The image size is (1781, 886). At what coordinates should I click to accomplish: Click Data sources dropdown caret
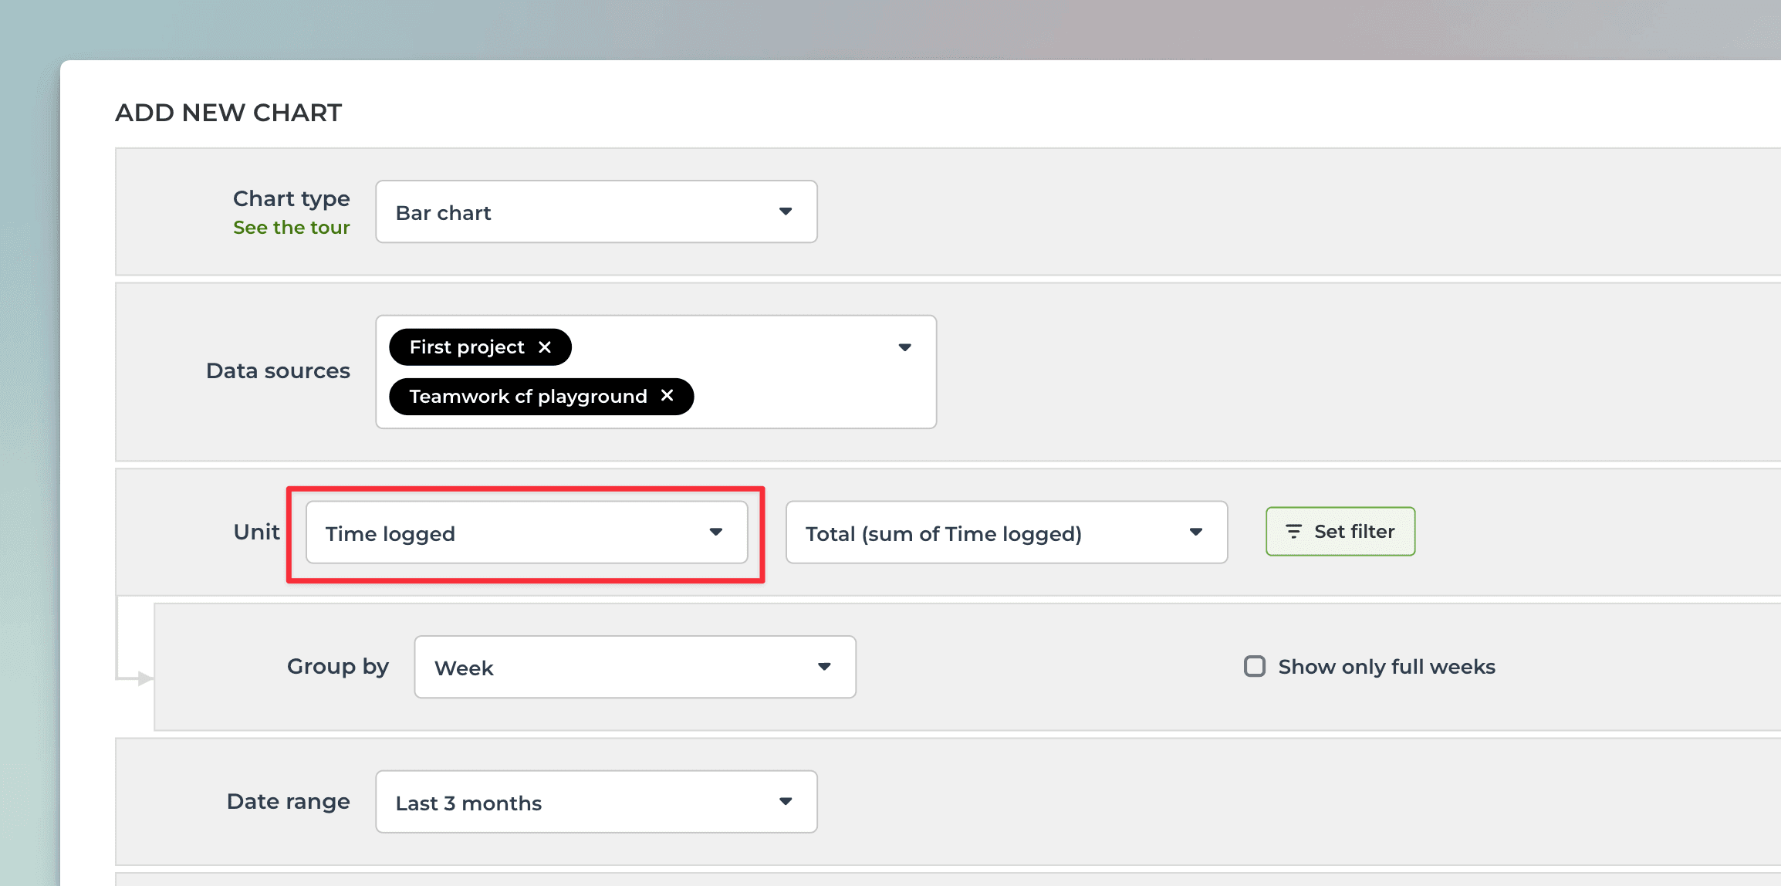904,347
